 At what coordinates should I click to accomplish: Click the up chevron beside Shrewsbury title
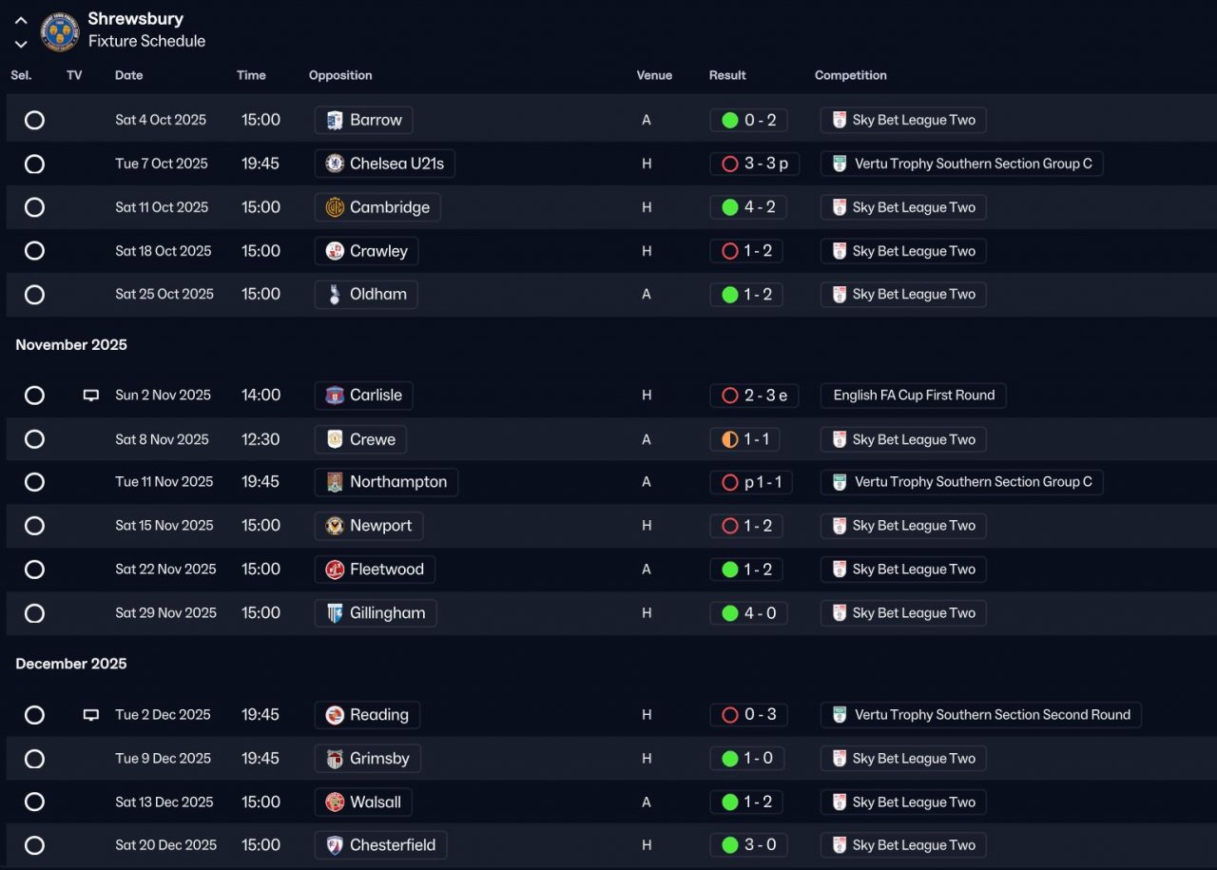(21, 20)
